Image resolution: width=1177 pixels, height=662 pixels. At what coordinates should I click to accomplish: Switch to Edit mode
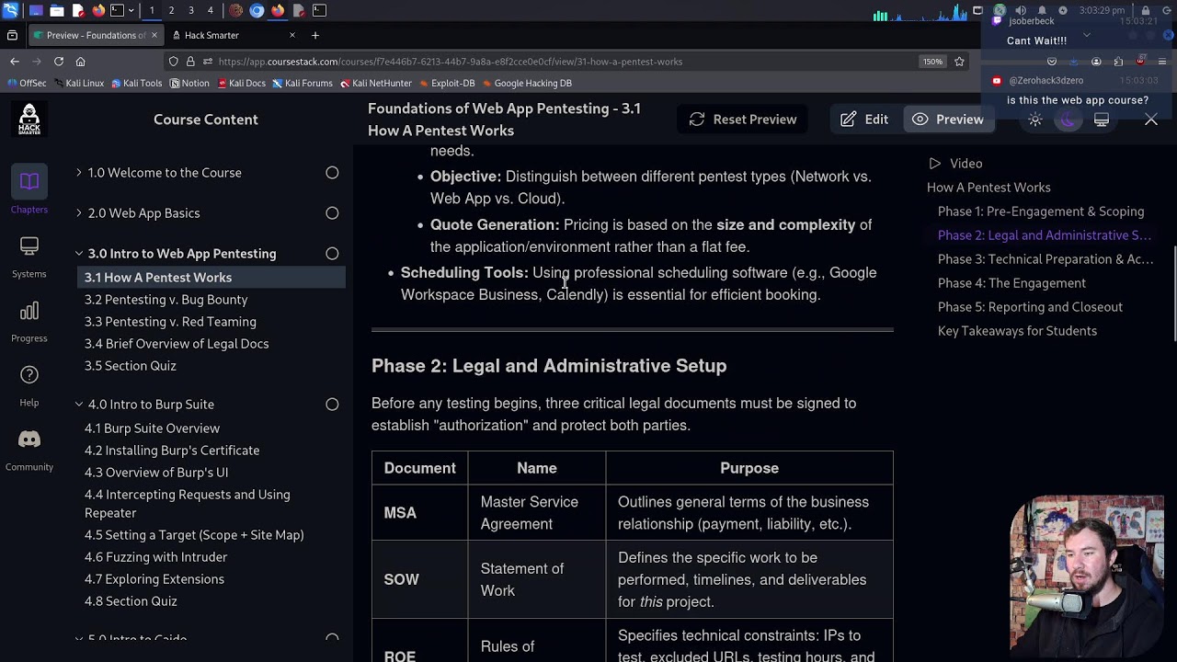click(x=864, y=120)
